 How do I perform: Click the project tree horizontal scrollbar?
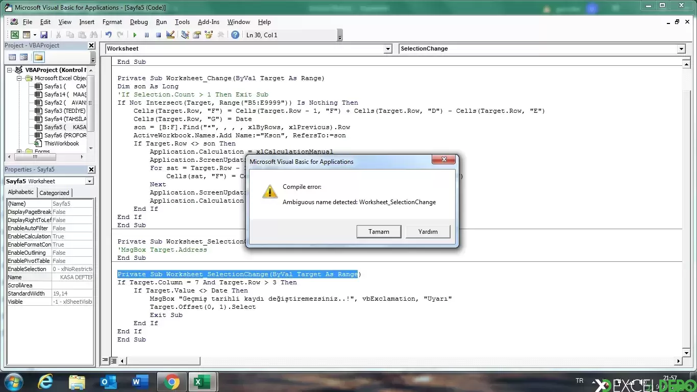pyautogui.click(x=35, y=157)
